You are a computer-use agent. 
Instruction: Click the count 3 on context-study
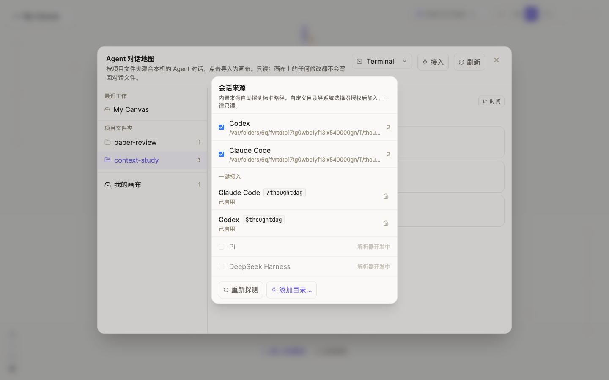pos(199,160)
